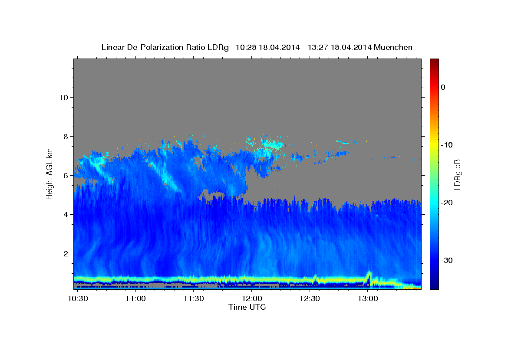The image size is (521, 347).
Task: Click the 'LDRg dB' colorbar label
Action: (x=457, y=174)
